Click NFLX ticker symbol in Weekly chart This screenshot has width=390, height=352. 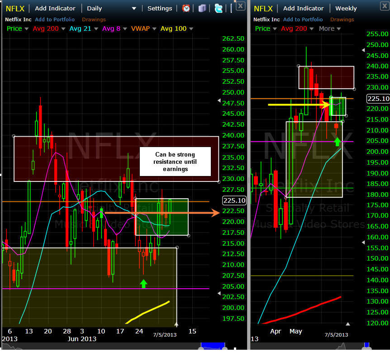[x=263, y=9]
